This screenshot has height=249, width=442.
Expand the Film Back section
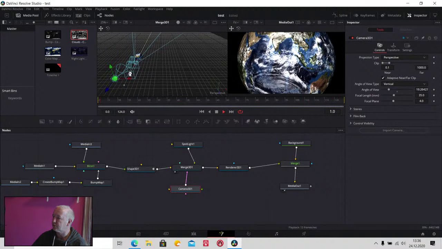click(x=359, y=116)
